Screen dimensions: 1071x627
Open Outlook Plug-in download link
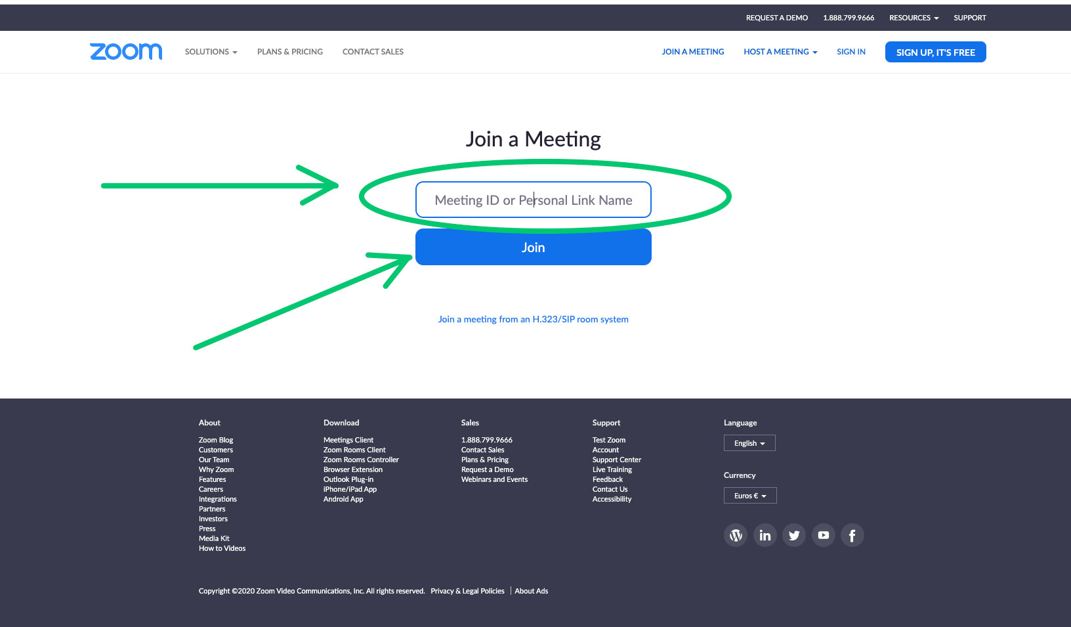[348, 479]
